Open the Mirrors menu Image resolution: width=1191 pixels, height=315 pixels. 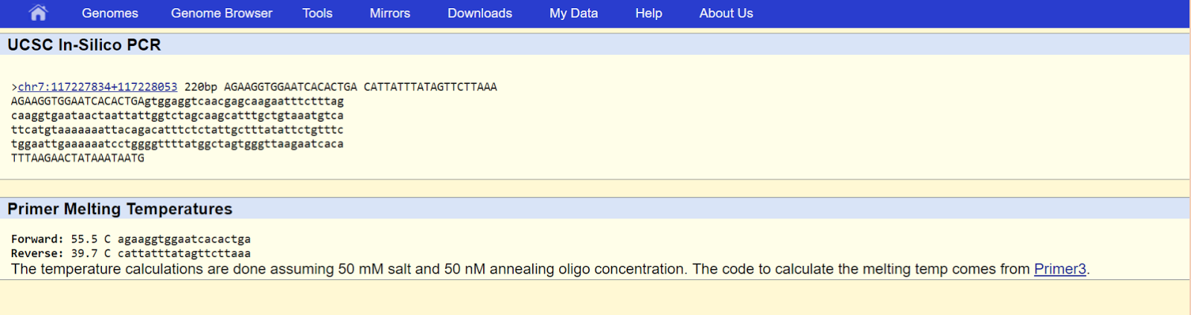389,13
